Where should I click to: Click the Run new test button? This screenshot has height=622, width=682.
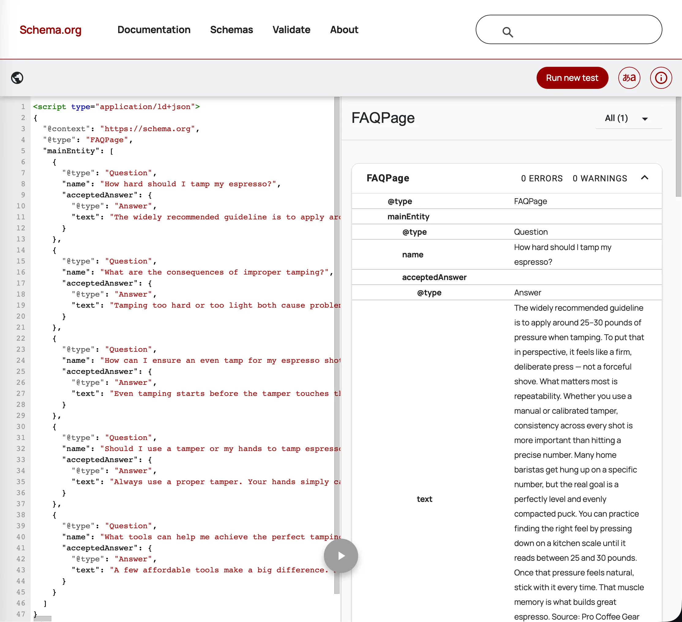point(572,78)
